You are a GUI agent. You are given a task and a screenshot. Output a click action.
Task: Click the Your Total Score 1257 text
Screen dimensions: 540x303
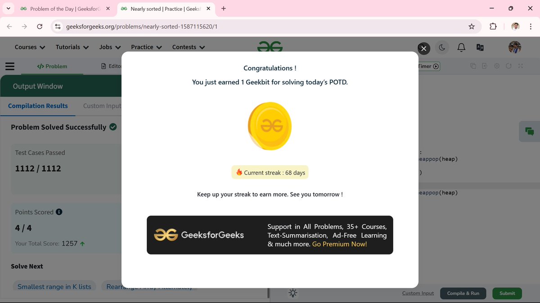[x=46, y=243]
